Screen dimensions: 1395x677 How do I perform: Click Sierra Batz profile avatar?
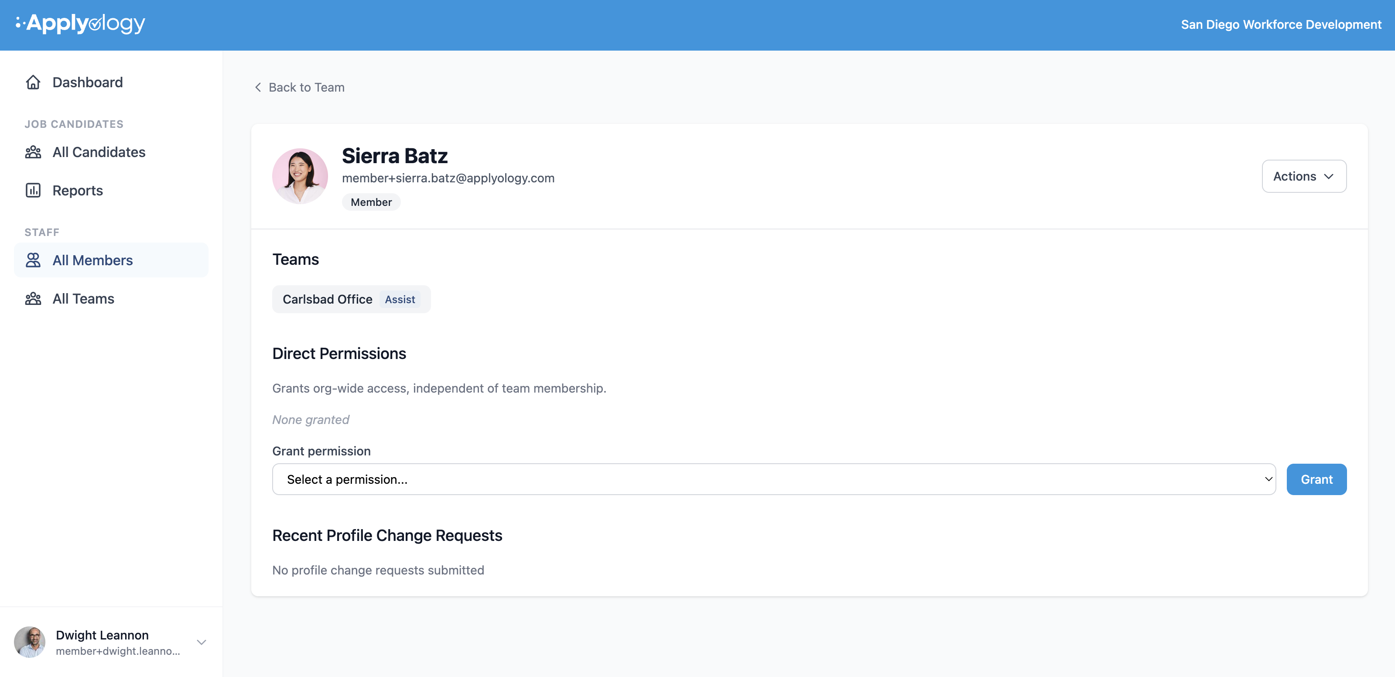pyautogui.click(x=300, y=176)
